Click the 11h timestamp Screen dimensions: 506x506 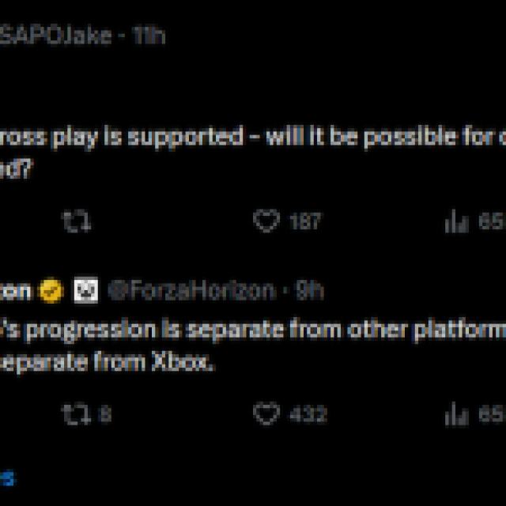tap(148, 36)
